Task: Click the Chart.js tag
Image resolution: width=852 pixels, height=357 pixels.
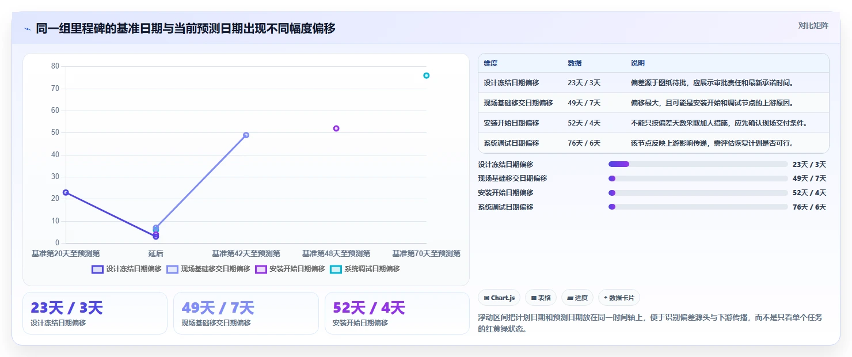Action: [499, 298]
